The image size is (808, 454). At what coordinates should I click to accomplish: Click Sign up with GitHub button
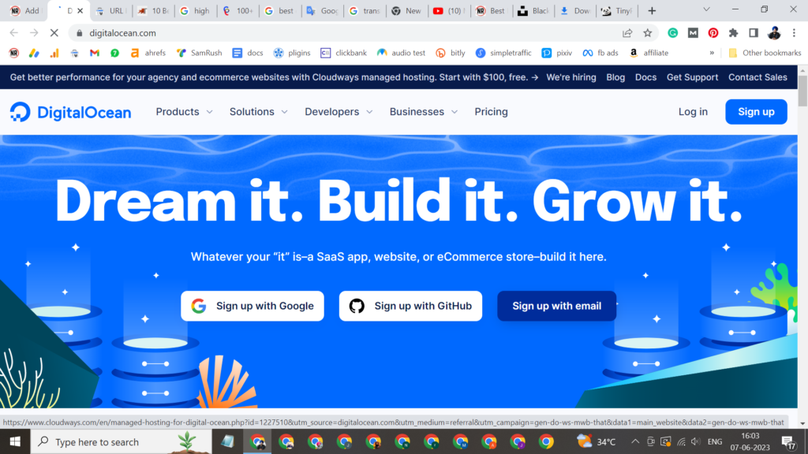coord(410,306)
